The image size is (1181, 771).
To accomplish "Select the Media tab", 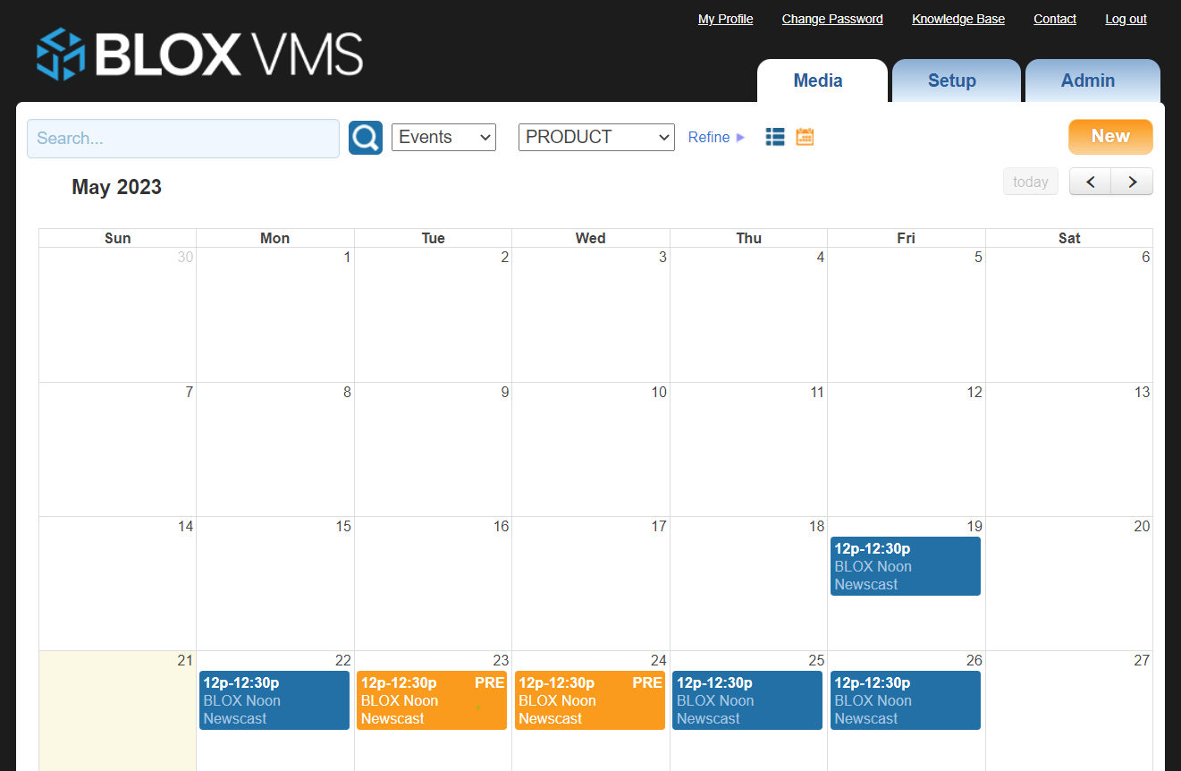I will point(818,80).
